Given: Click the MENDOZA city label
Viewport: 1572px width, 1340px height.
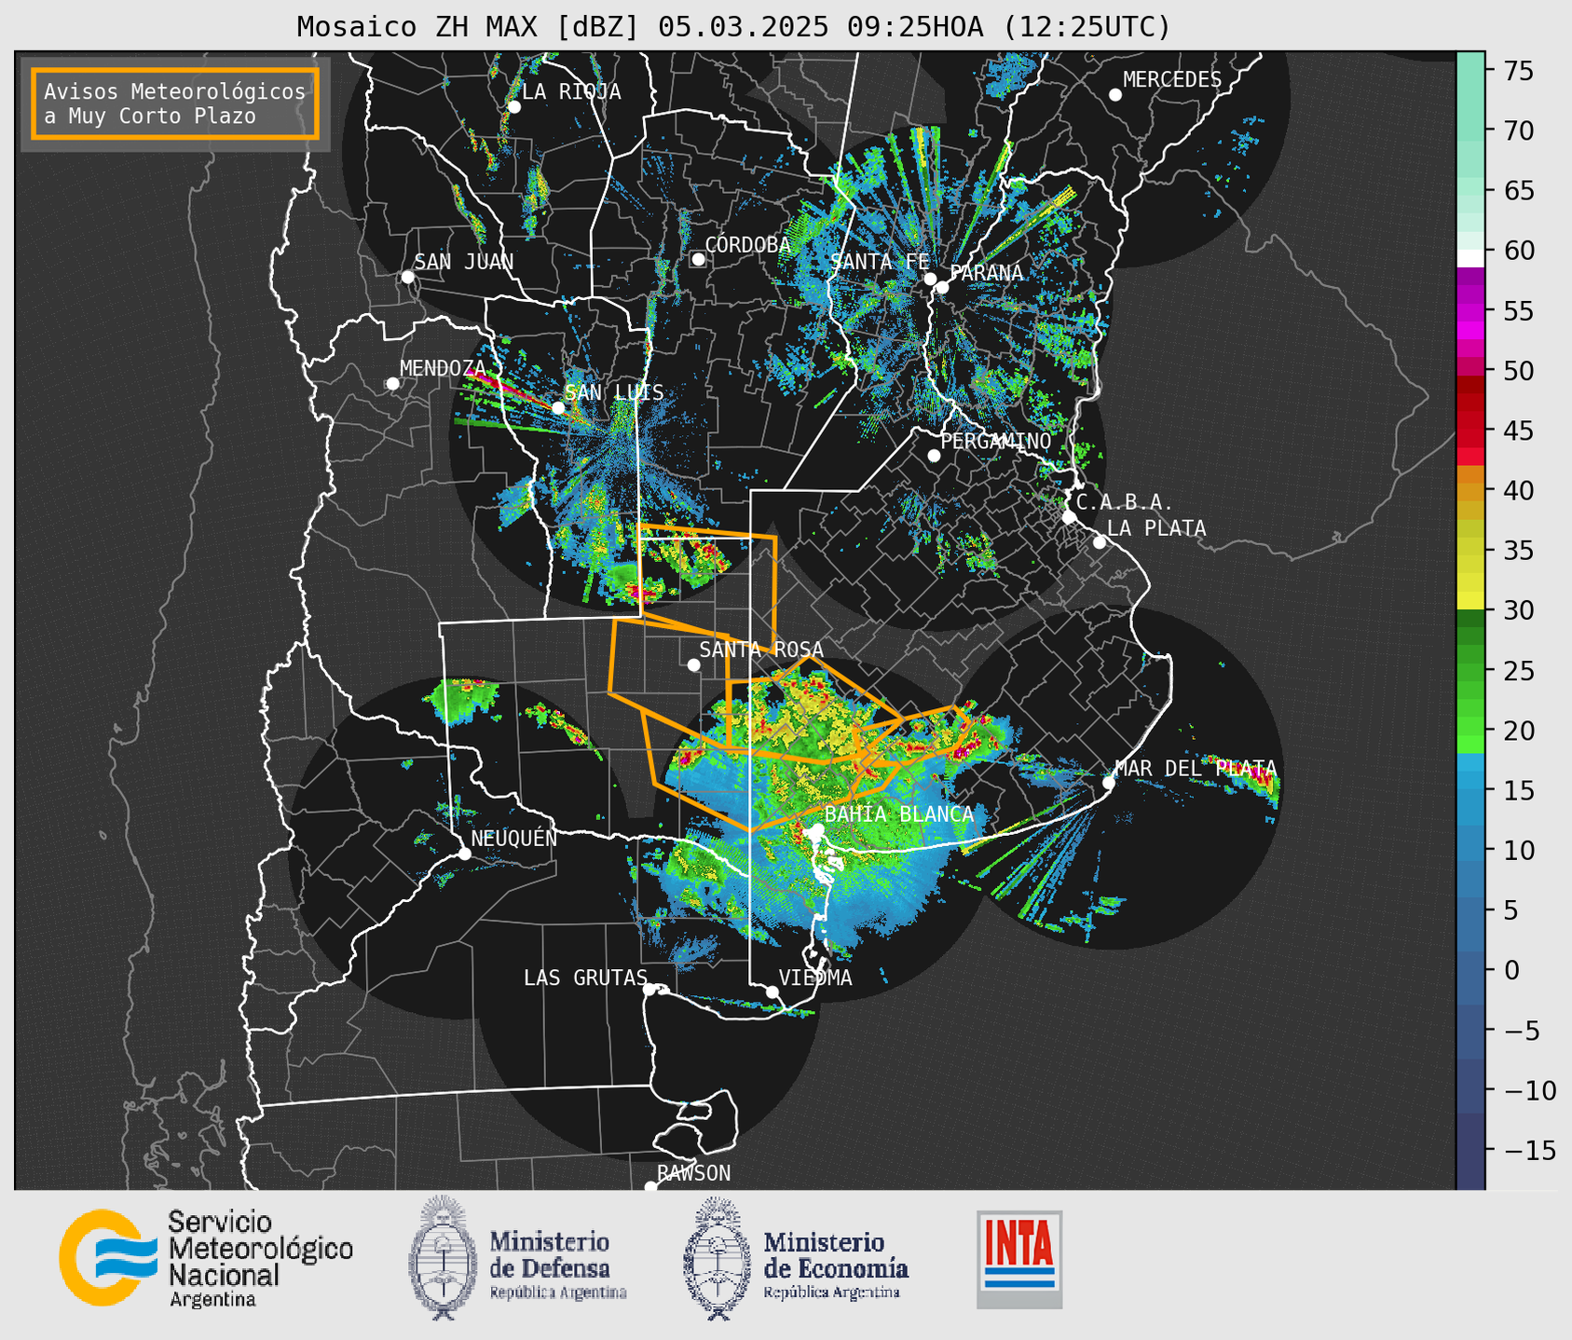Looking at the screenshot, I should [443, 368].
